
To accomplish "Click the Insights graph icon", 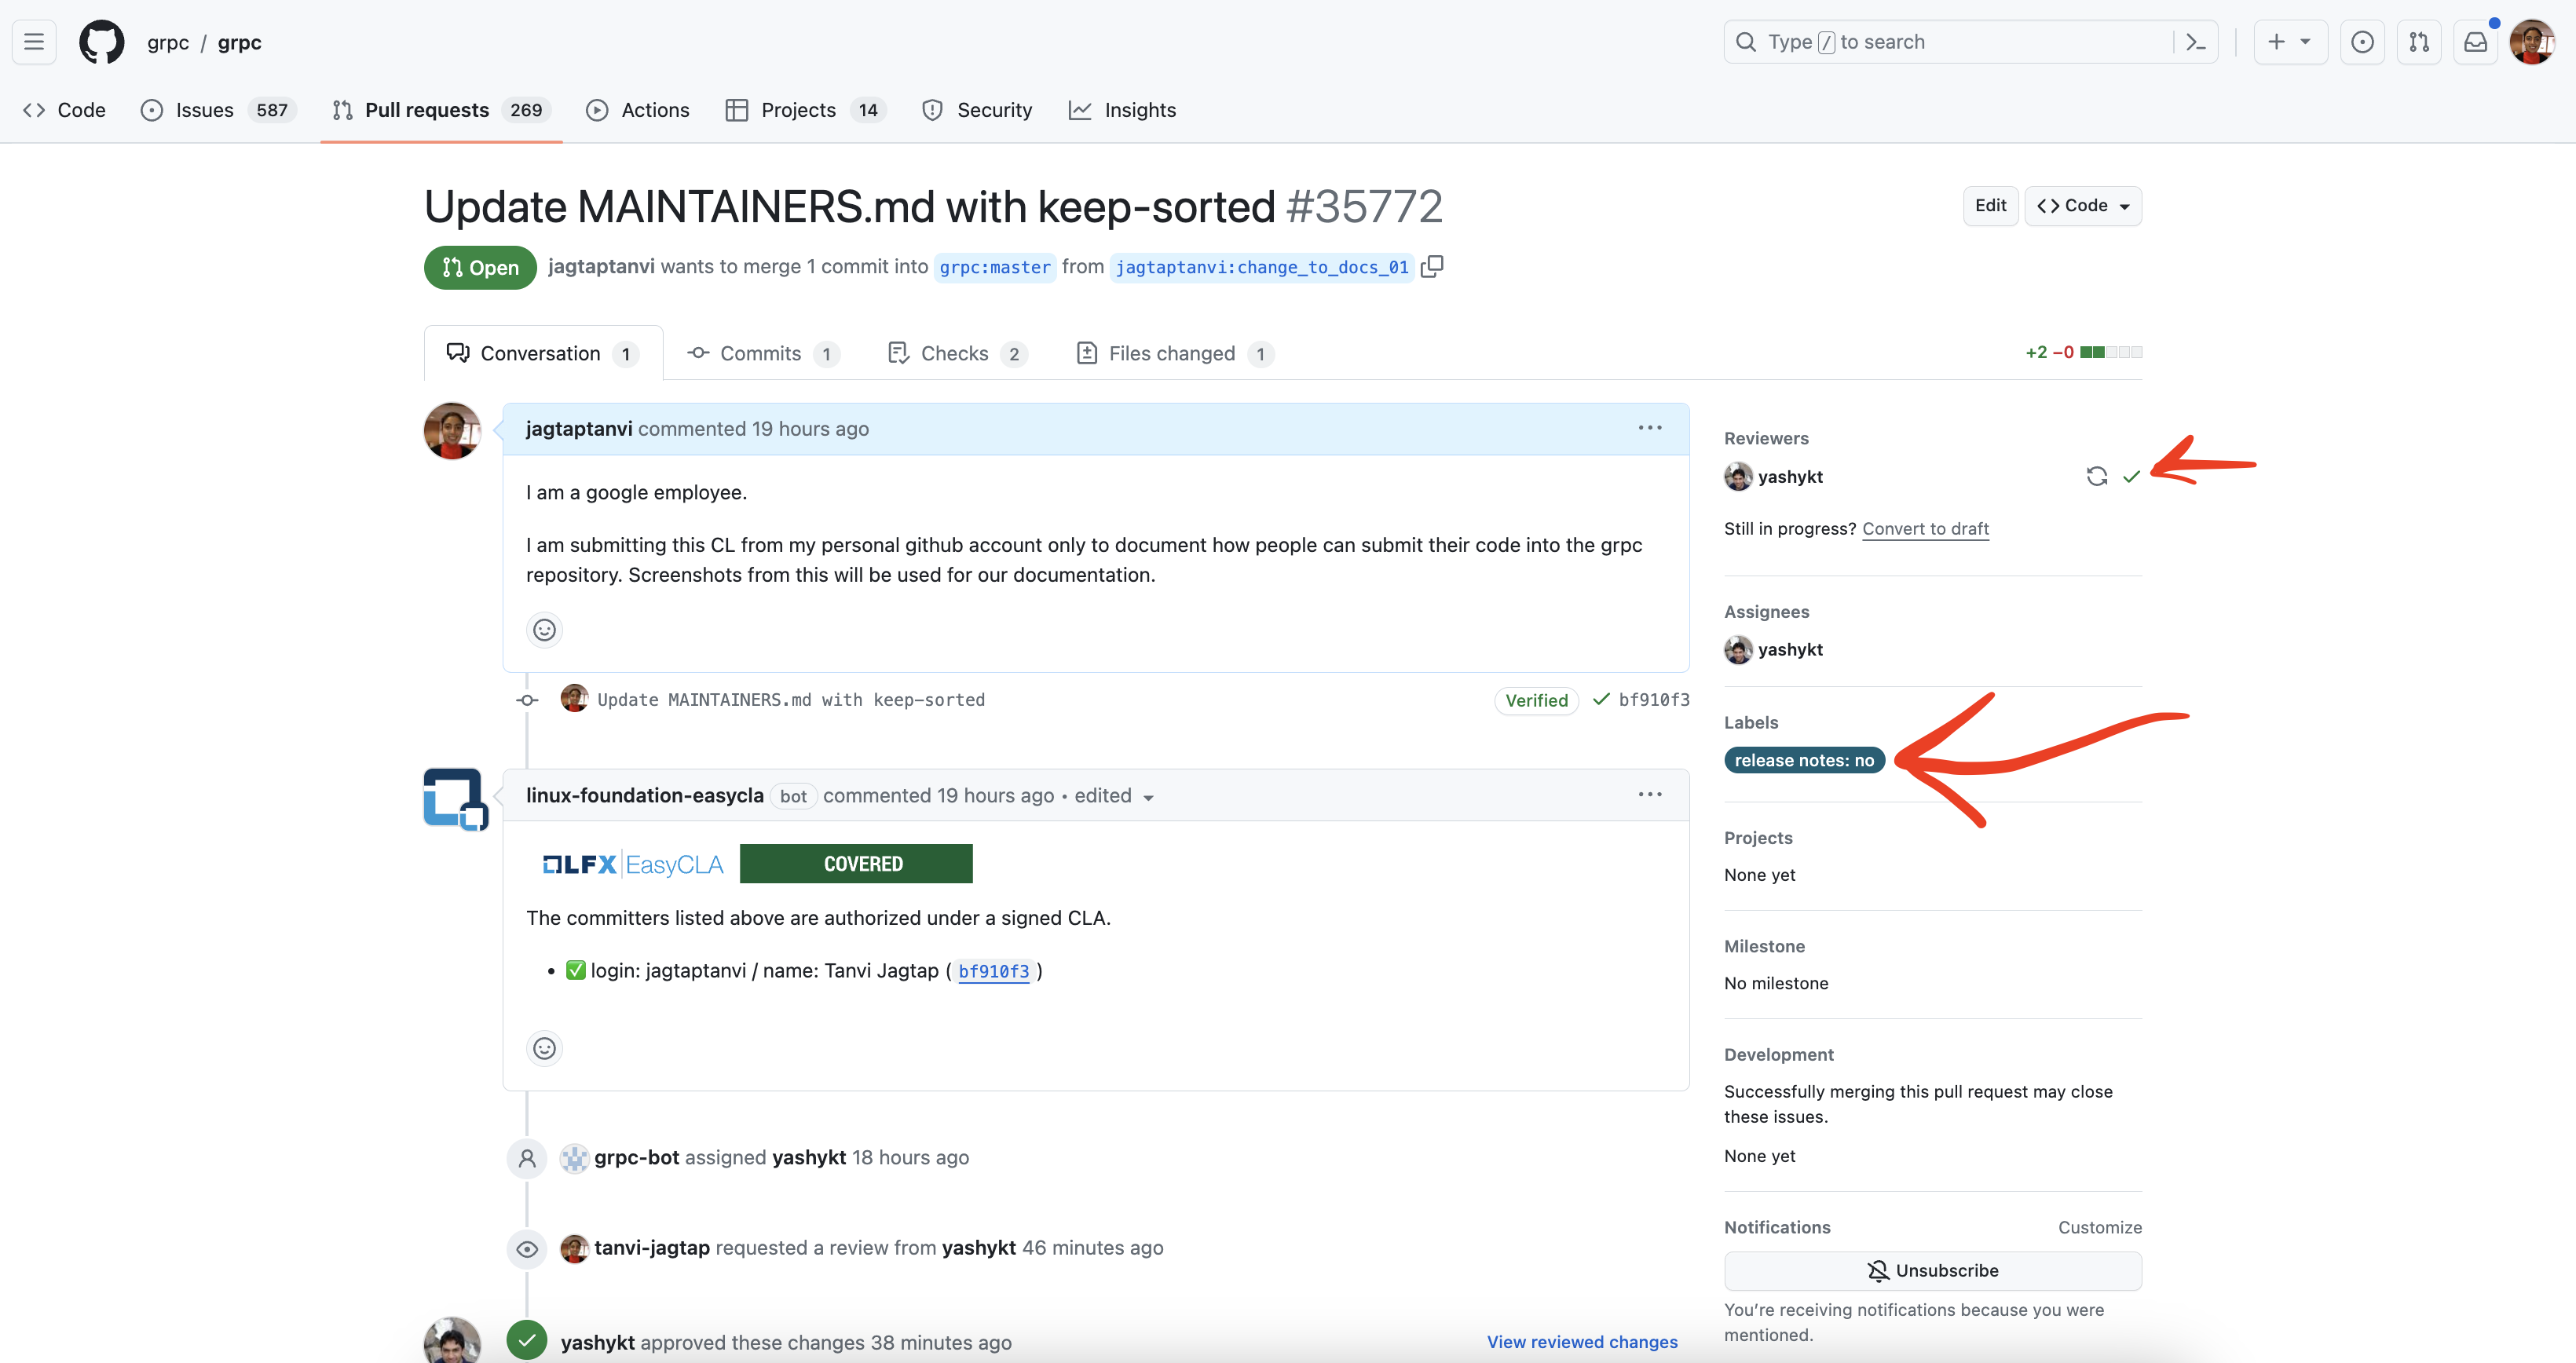I will tap(1080, 109).
